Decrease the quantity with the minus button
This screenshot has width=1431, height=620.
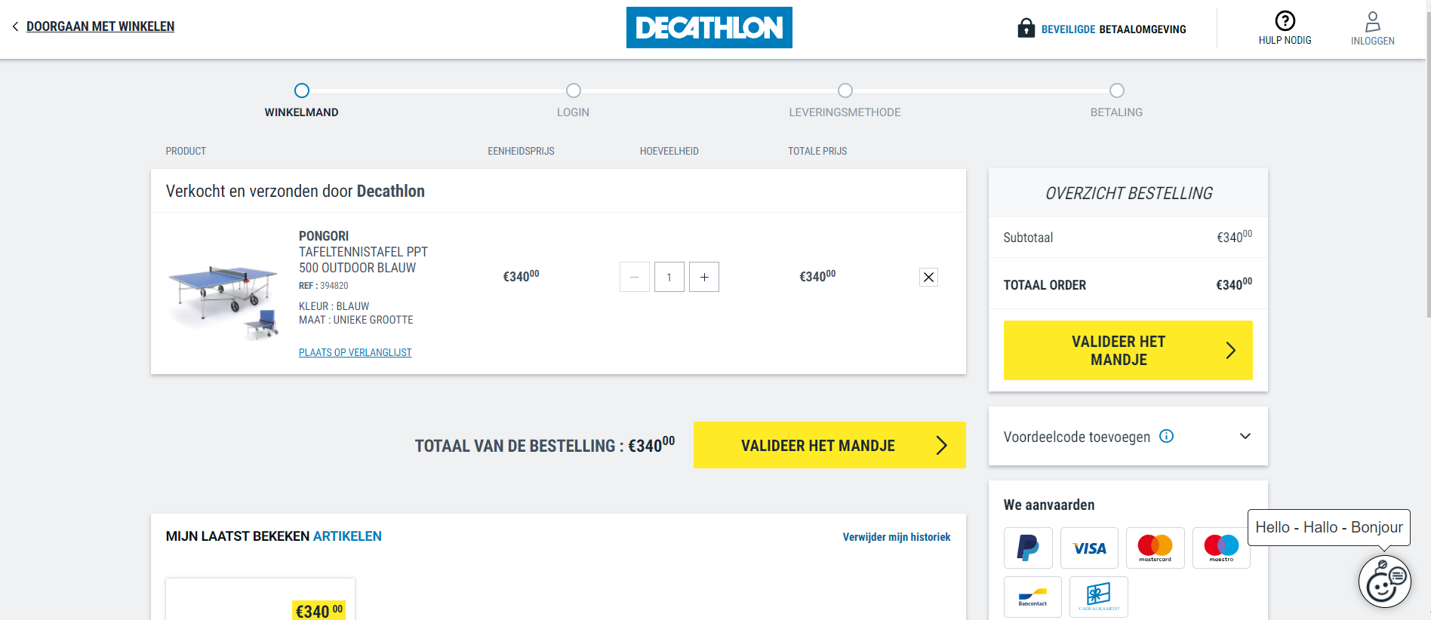coord(635,277)
